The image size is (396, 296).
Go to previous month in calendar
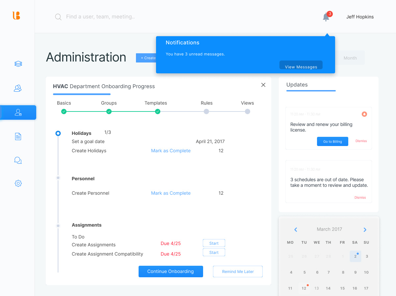tap(296, 230)
